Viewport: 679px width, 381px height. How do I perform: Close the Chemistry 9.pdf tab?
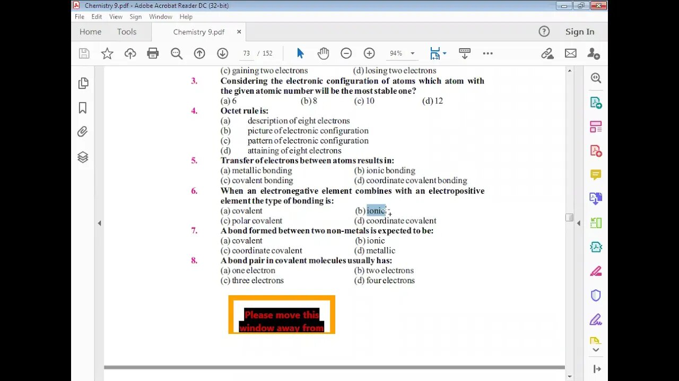239,32
